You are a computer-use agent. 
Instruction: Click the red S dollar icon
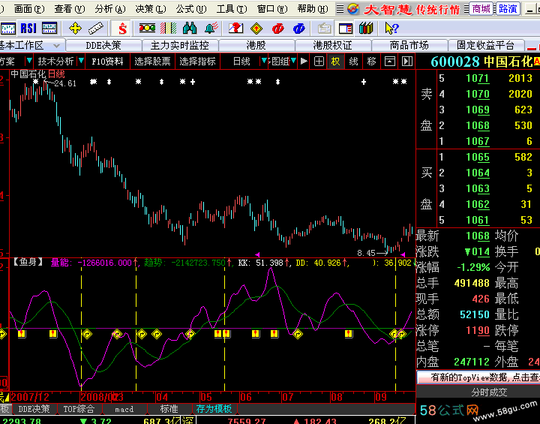point(122,29)
